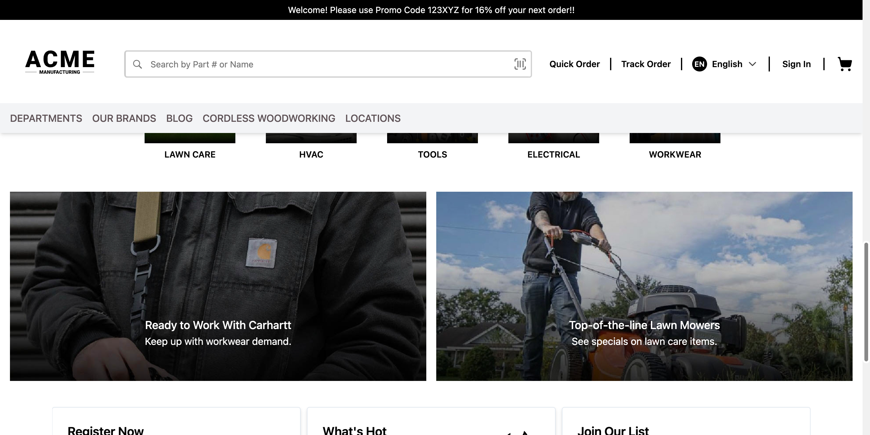The image size is (870, 435).
Task: Click the Quick Order link
Action: [x=574, y=64]
